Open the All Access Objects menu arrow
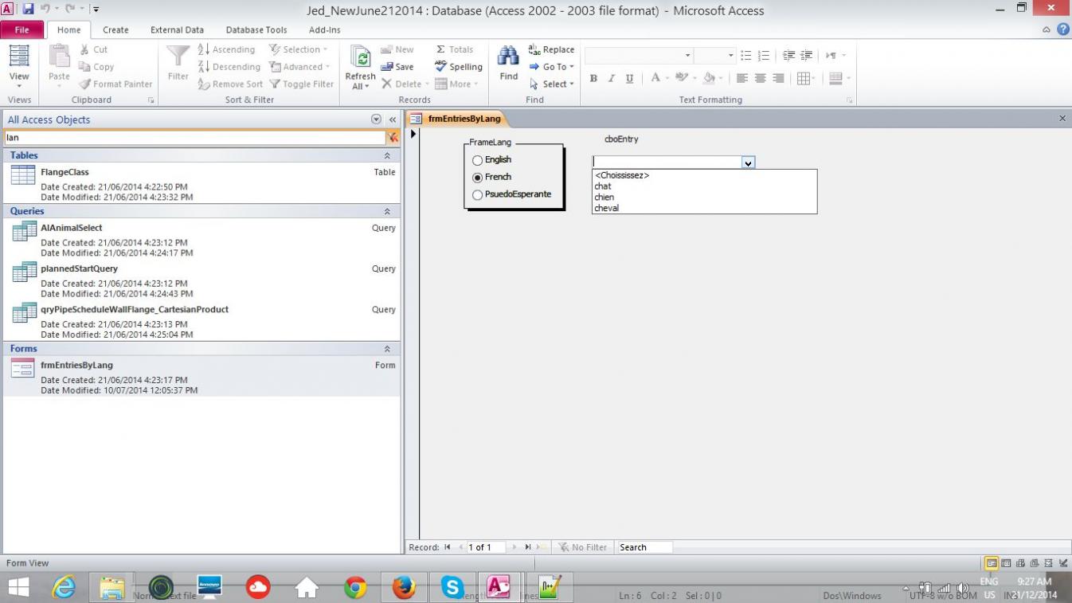 (376, 119)
